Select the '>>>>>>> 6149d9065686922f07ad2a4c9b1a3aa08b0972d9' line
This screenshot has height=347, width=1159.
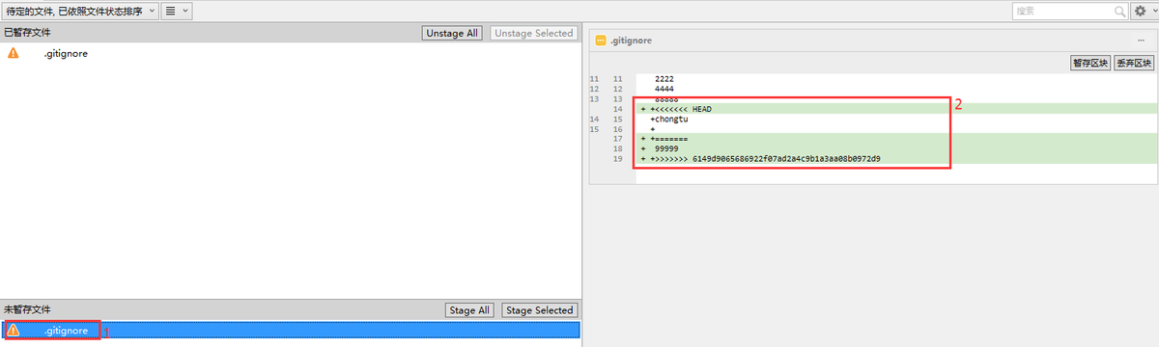click(x=896, y=158)
